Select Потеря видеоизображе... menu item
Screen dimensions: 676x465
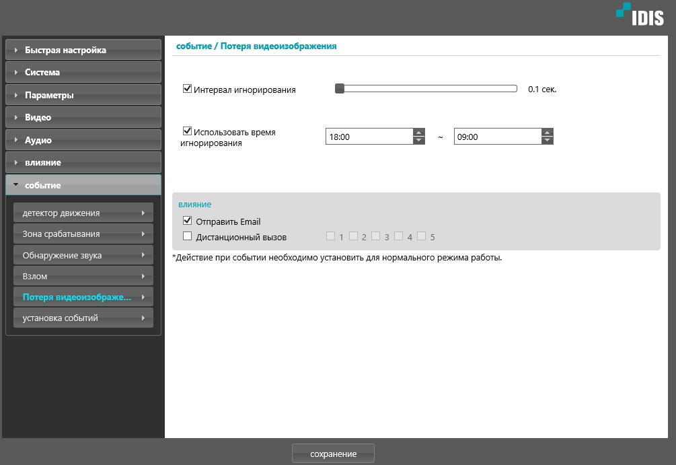tap(83, 297)
